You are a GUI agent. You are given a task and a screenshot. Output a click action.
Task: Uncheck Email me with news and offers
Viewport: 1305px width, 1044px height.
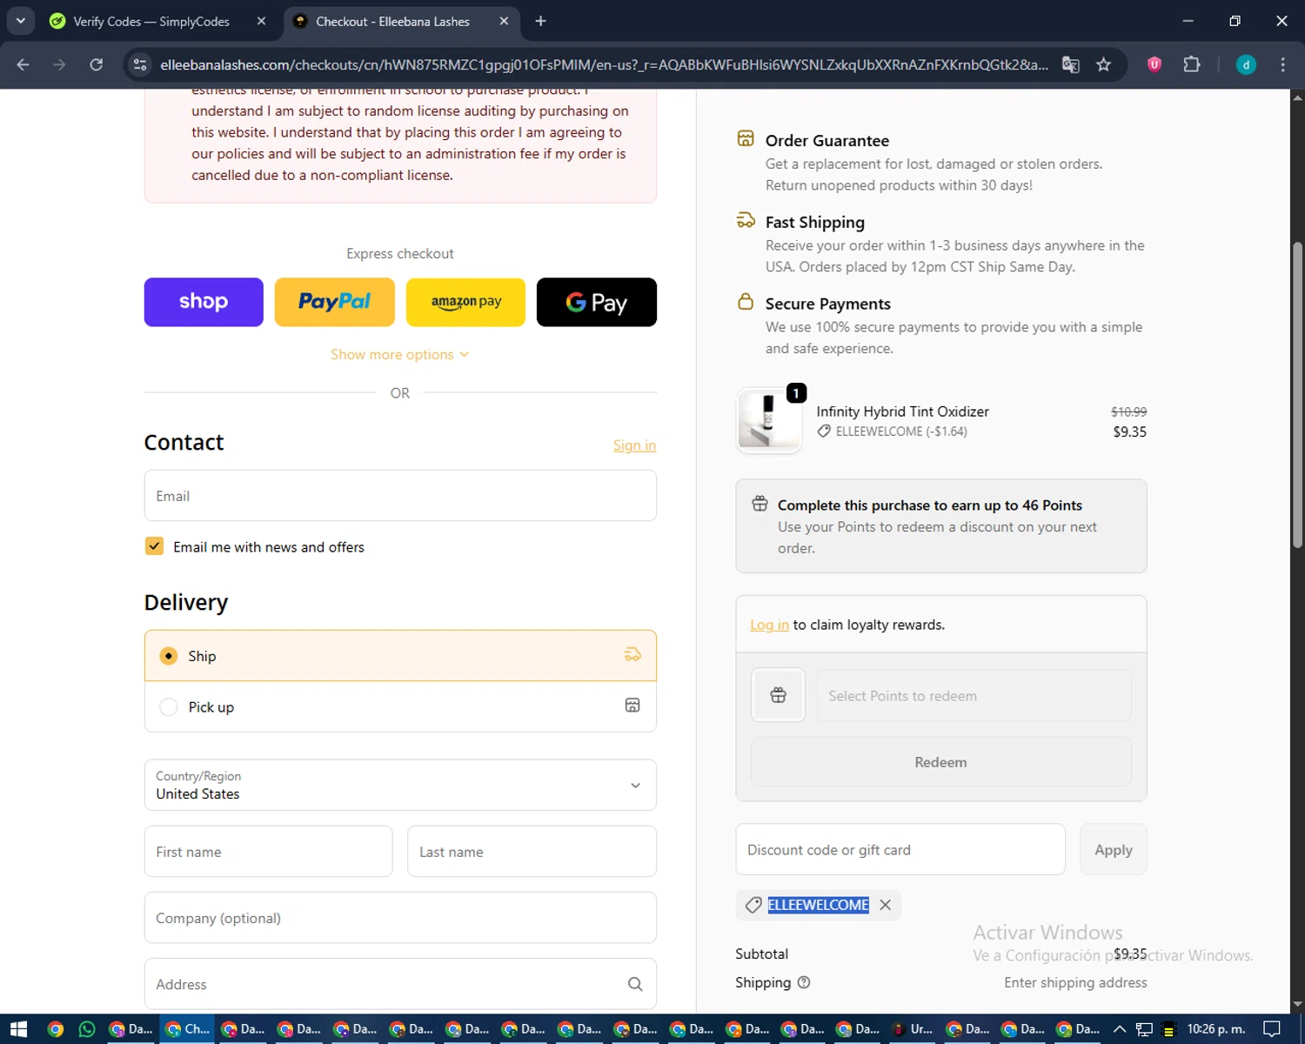click(x=154, y=546)
